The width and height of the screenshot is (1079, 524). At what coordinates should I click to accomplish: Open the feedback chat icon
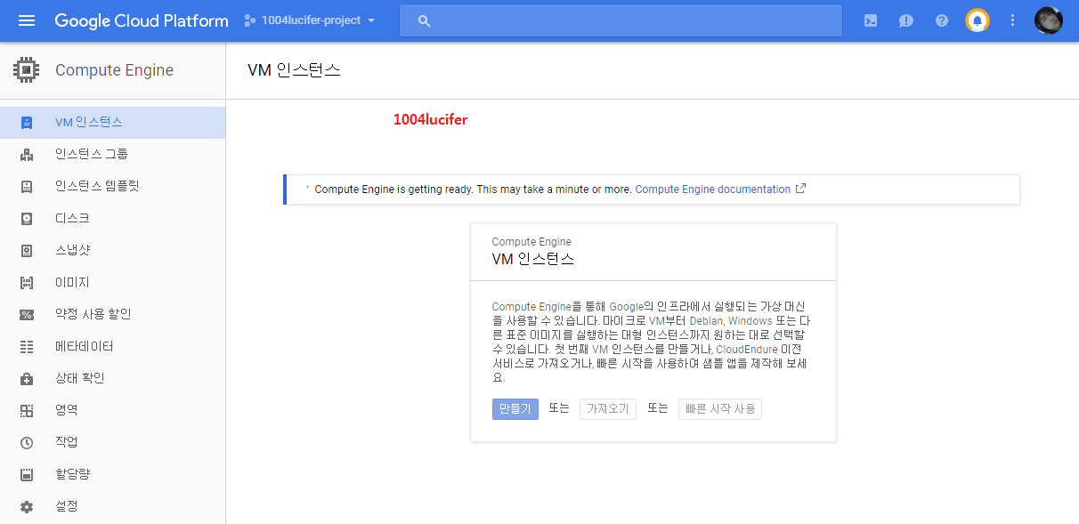pyautogui.click(x=905, y=20)
